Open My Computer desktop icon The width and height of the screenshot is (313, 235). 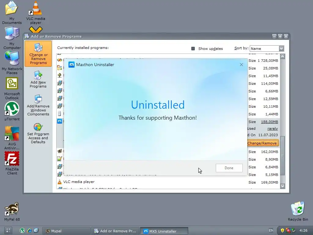(12, 38)
